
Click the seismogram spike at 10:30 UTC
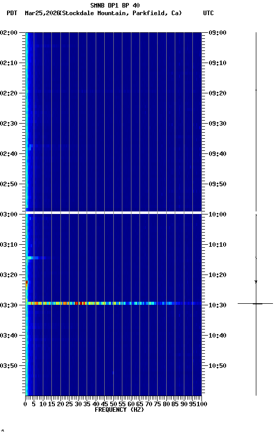255,304
